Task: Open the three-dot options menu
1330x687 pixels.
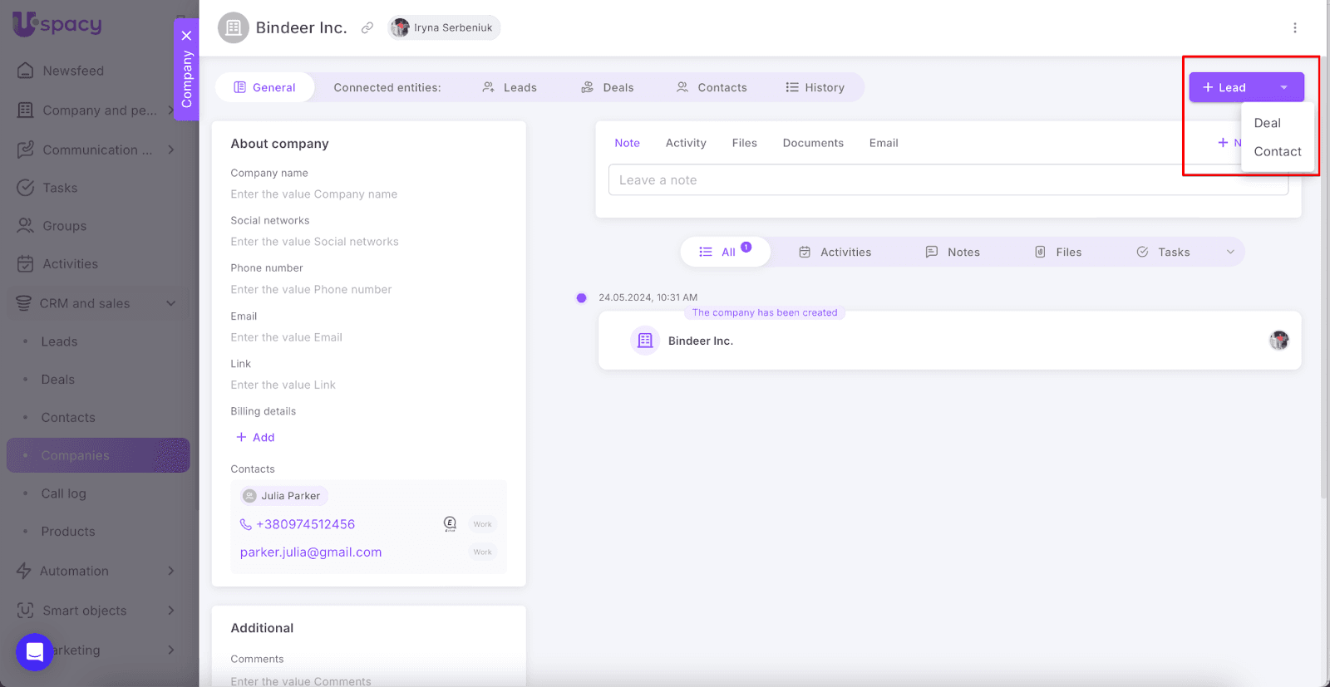Action: (x=1294, y=28)
